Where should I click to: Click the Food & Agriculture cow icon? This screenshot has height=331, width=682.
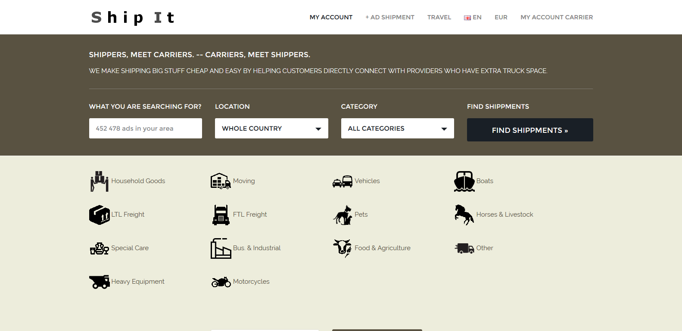point(343,248)
